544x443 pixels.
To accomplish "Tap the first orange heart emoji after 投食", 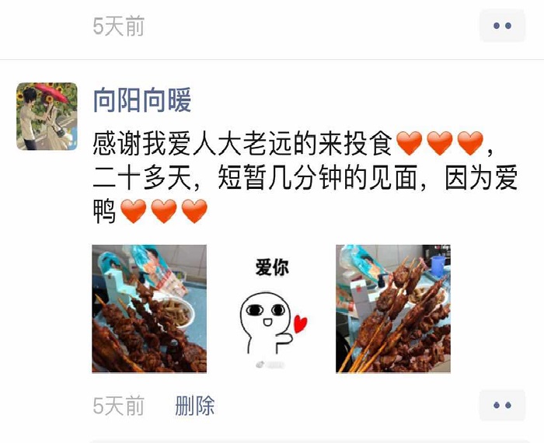I will [409, 143].
